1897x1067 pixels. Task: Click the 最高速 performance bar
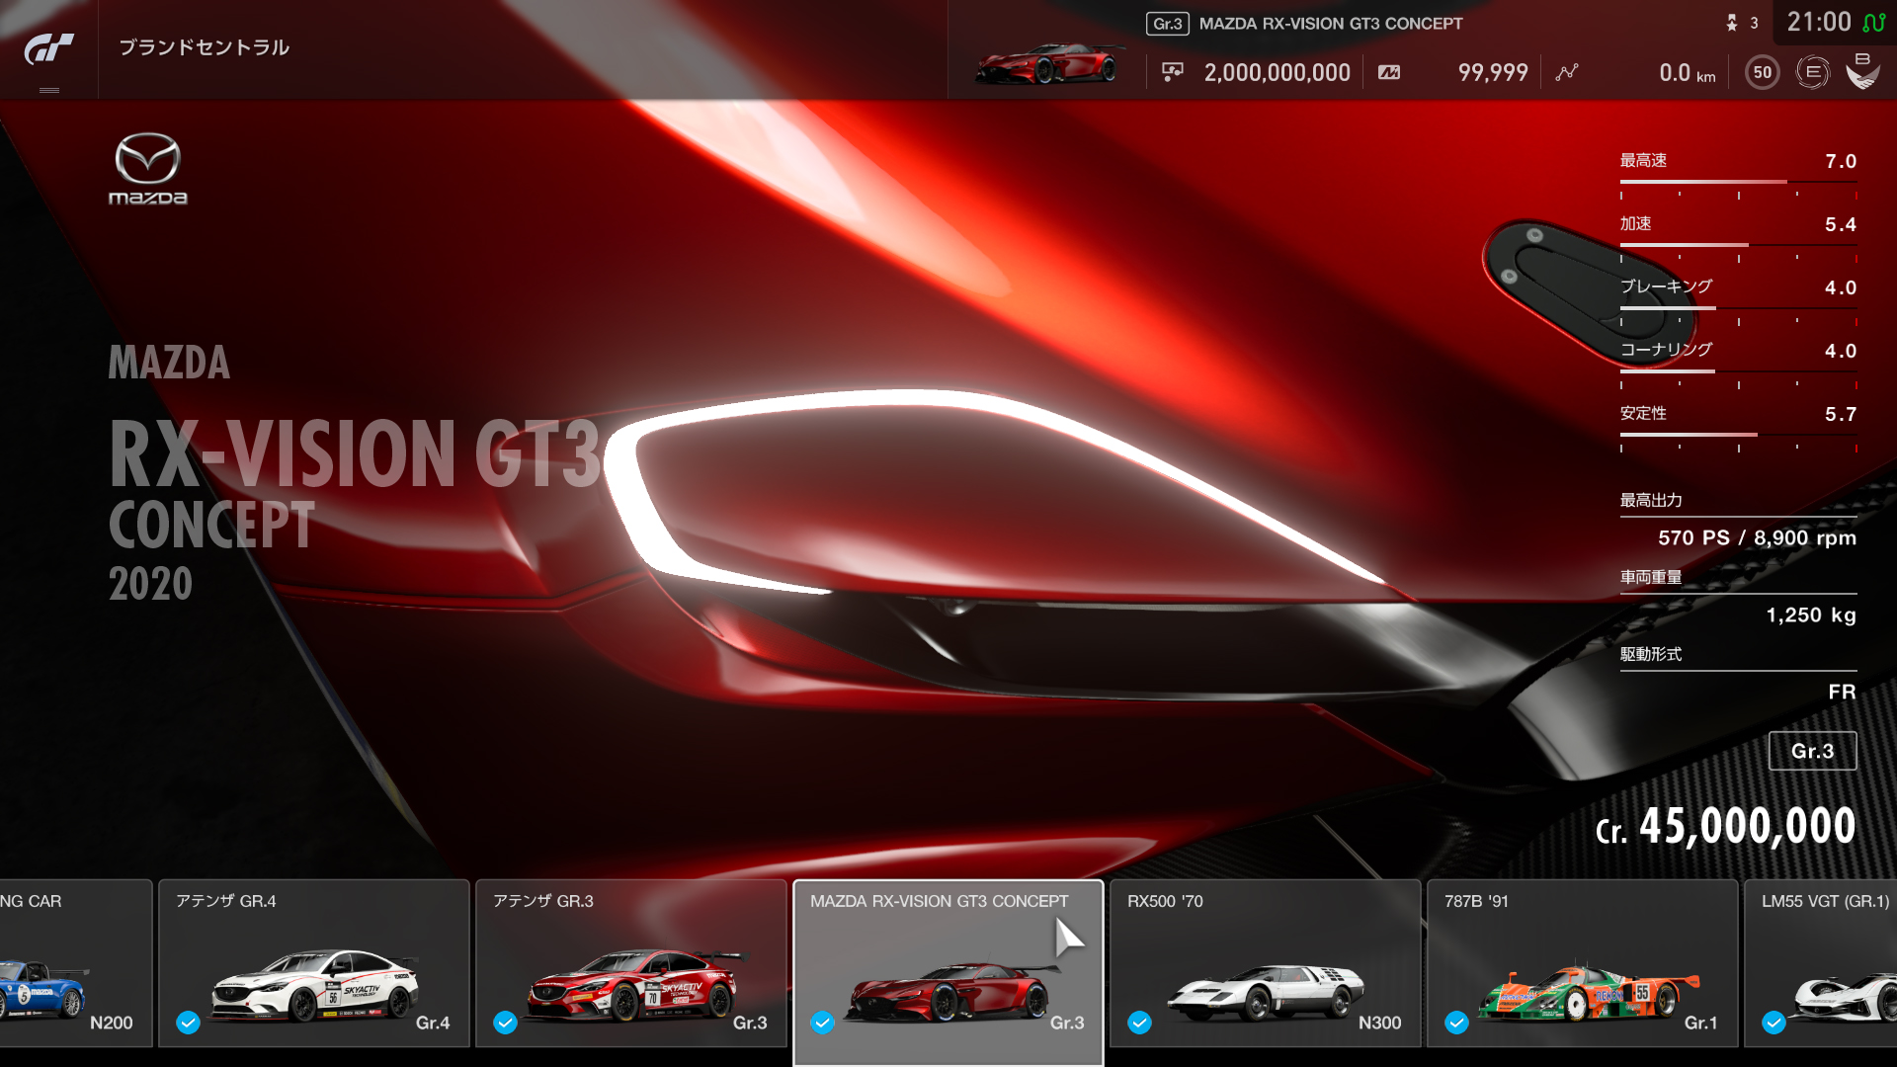pos(1737,182)
